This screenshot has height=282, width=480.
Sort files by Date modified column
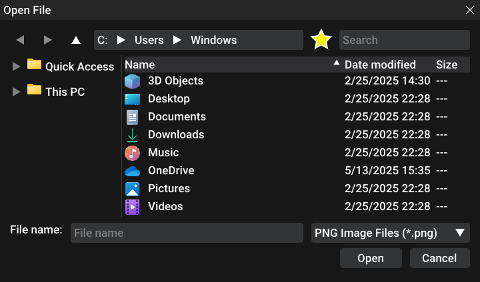coord(380,65)
